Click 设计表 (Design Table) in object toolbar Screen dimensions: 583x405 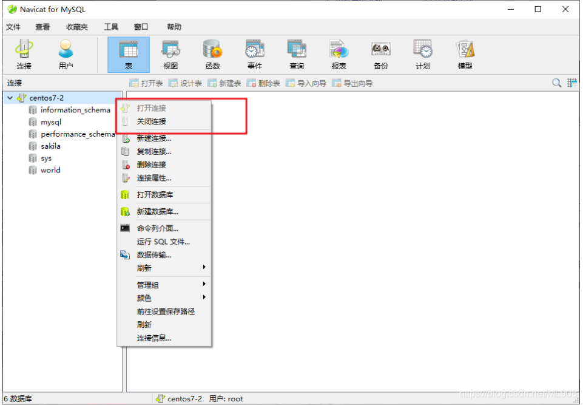pyautogui.click(x=185, y=83)
